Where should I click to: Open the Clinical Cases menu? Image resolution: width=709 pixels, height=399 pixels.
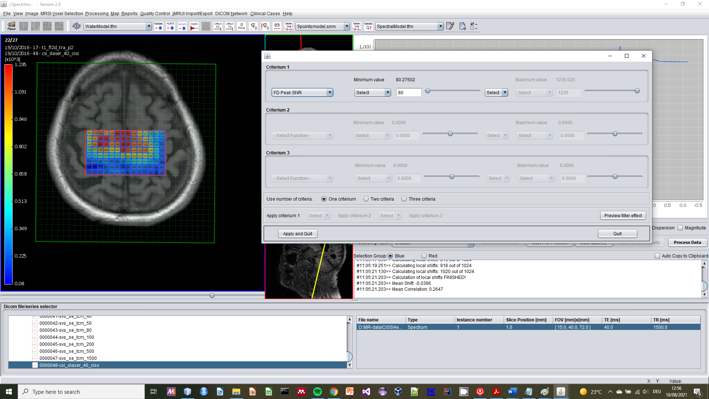[x=265, y=14]
